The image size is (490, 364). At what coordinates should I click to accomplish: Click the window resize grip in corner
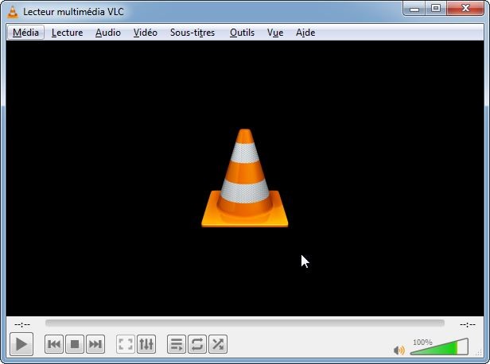coord(479,353)
